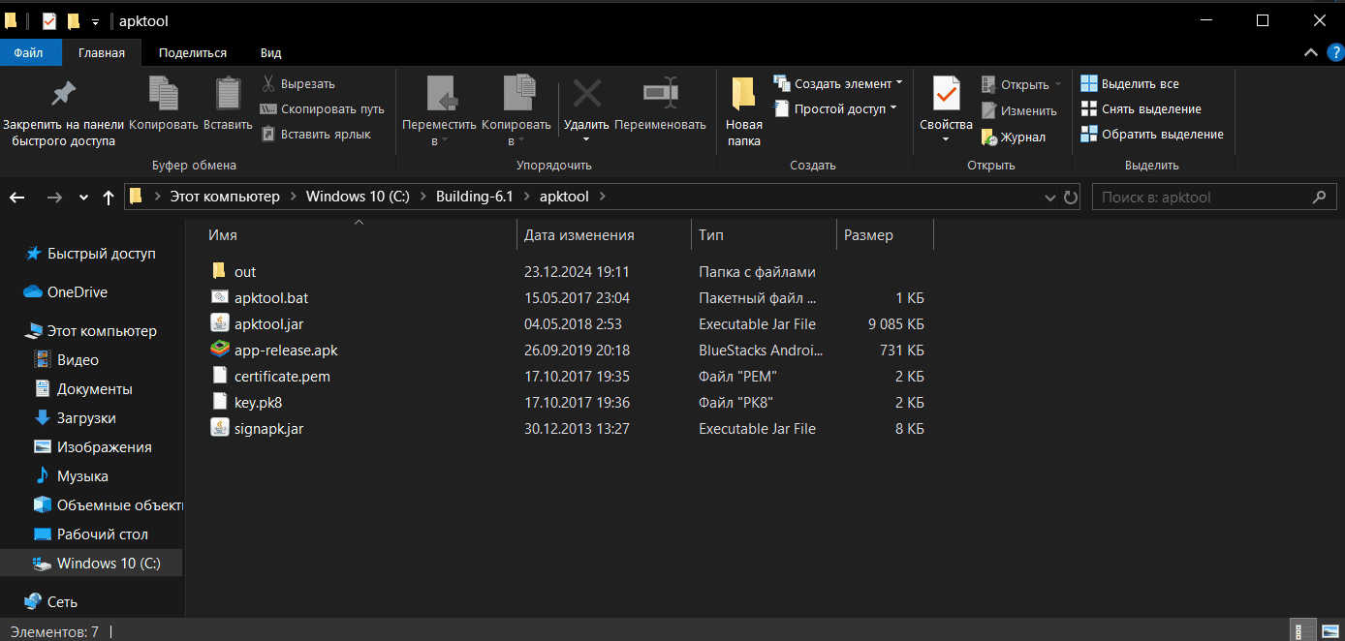Collapse the ribbon with the chevron
1345x641 pixels.
[1310, 52]
